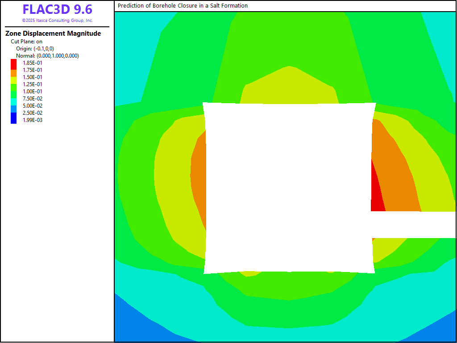Select the Zone Displacement Magnitude legend title

[x=53, y=33]
